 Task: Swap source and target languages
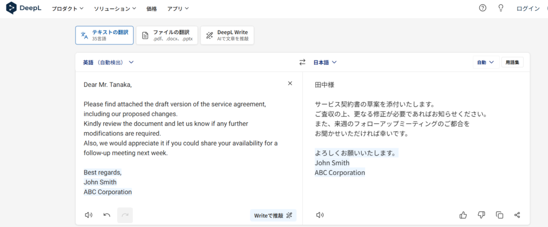coord(302,62)
